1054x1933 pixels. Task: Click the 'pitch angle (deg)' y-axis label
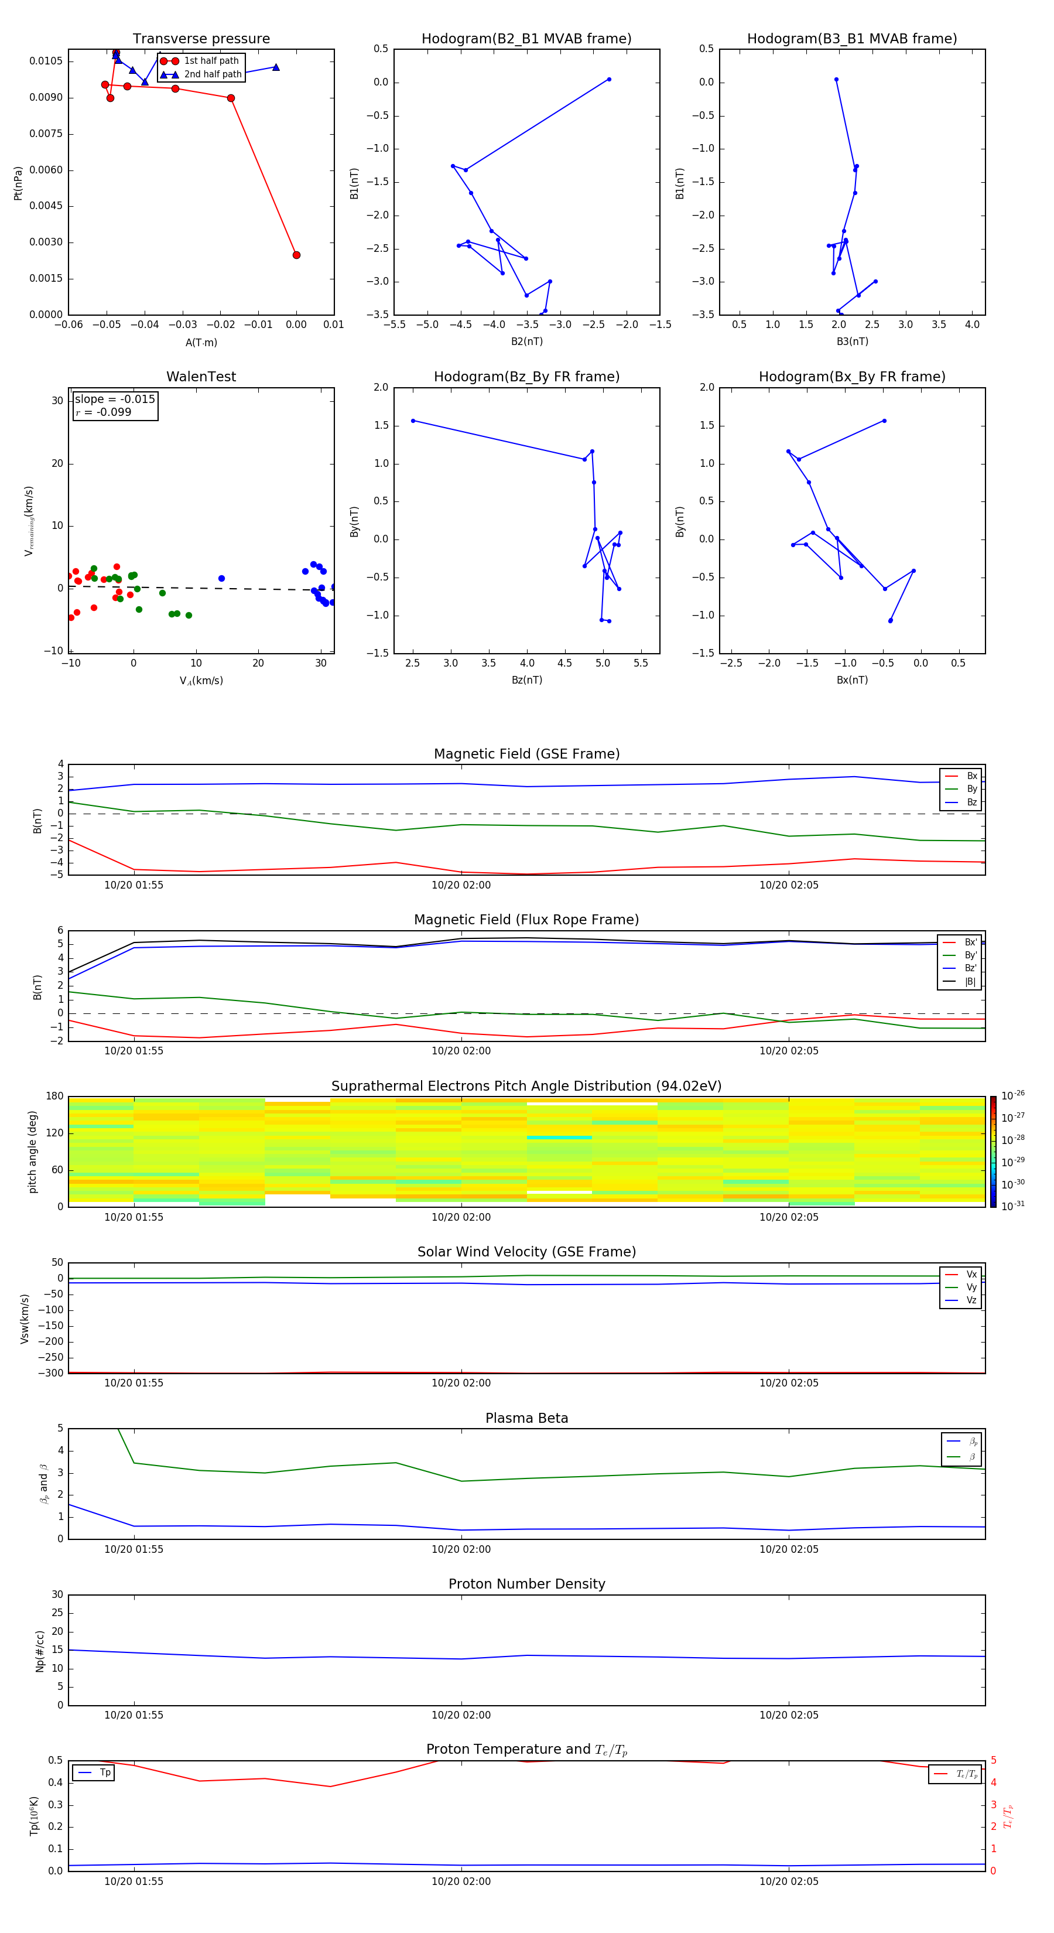point(32,1152)
